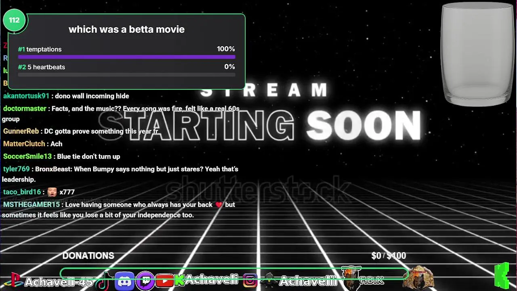Click the gold lion badge icon

[x=418, y=278]
